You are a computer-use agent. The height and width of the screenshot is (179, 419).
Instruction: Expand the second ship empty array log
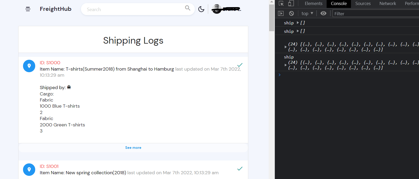point(298,31)
